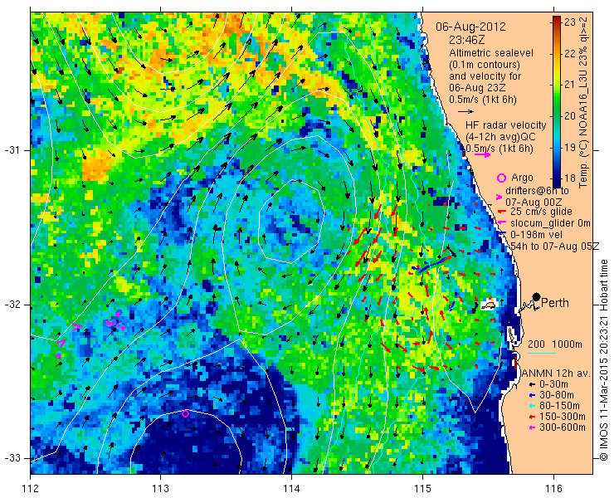
Task: Click the magenta 300-600m ANMN arrow symbol
Action: 532,427
